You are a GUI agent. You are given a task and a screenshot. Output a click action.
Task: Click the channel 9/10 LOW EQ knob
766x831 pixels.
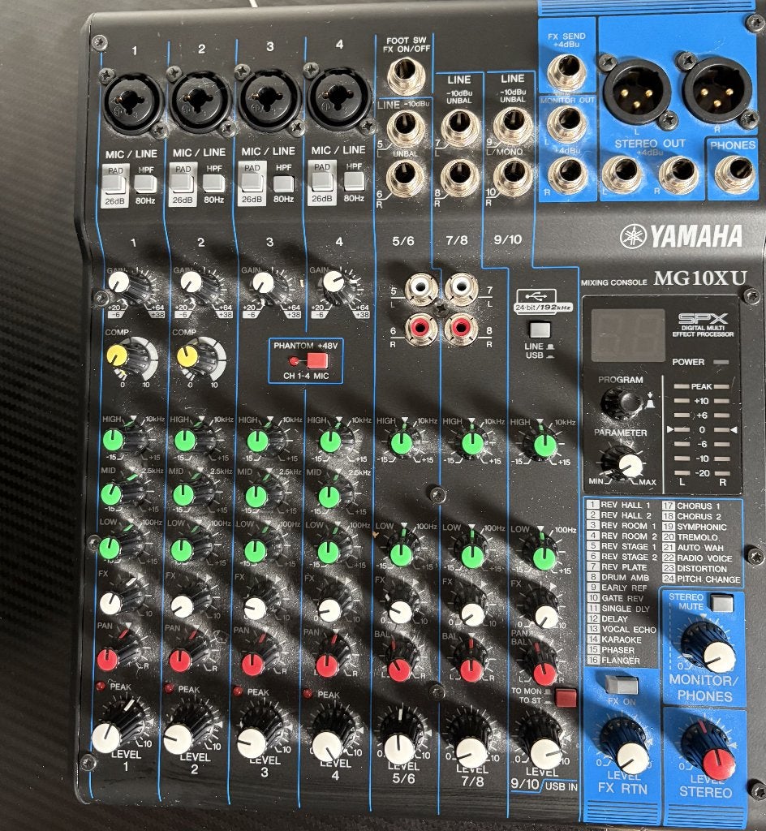click(544, 558)
